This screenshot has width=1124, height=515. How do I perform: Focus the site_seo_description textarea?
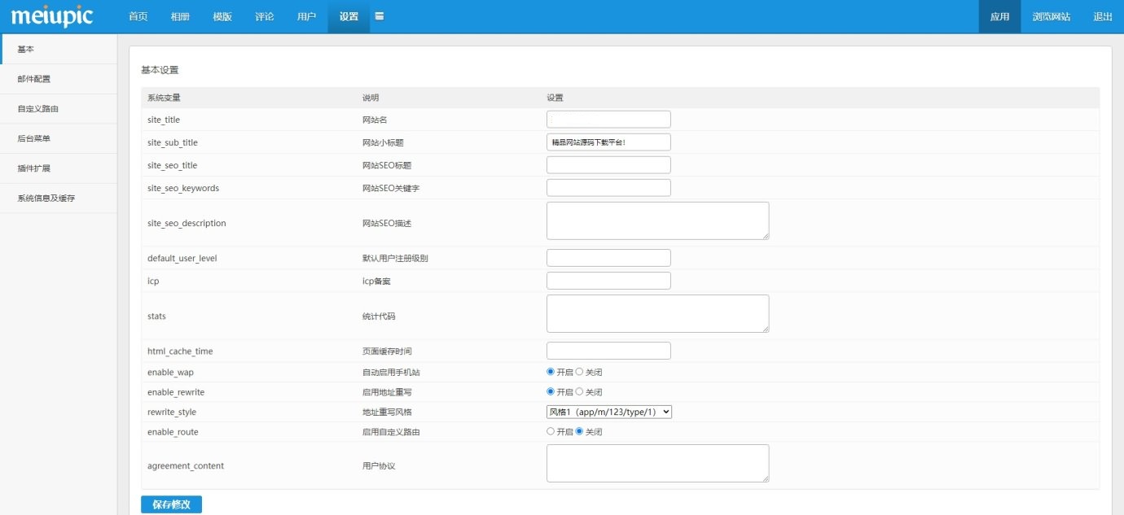(657, 220)
